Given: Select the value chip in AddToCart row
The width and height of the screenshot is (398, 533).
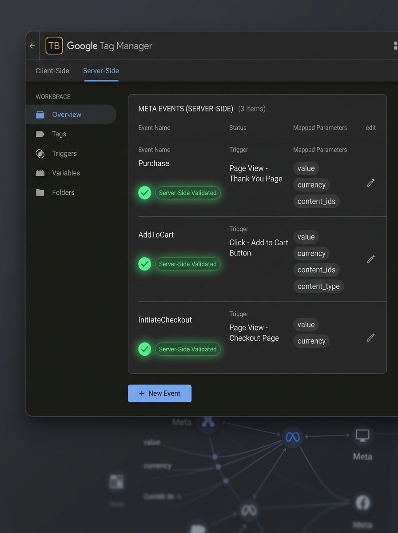Looking at the screenshot, I should pos(306,237).
